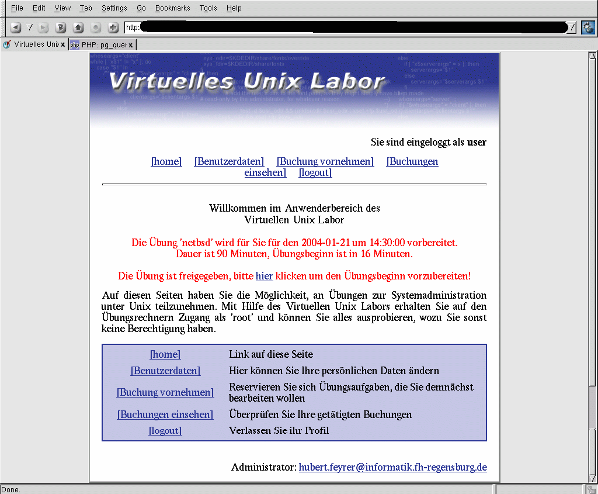Open the Go menu

pyautogui.click(x=141, y=8)
